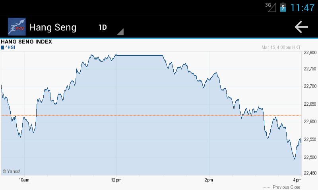Go back using the arrow icon
The width and height of the screenshot is (318, 190).
pyautogui.click(x=301, y=27)
